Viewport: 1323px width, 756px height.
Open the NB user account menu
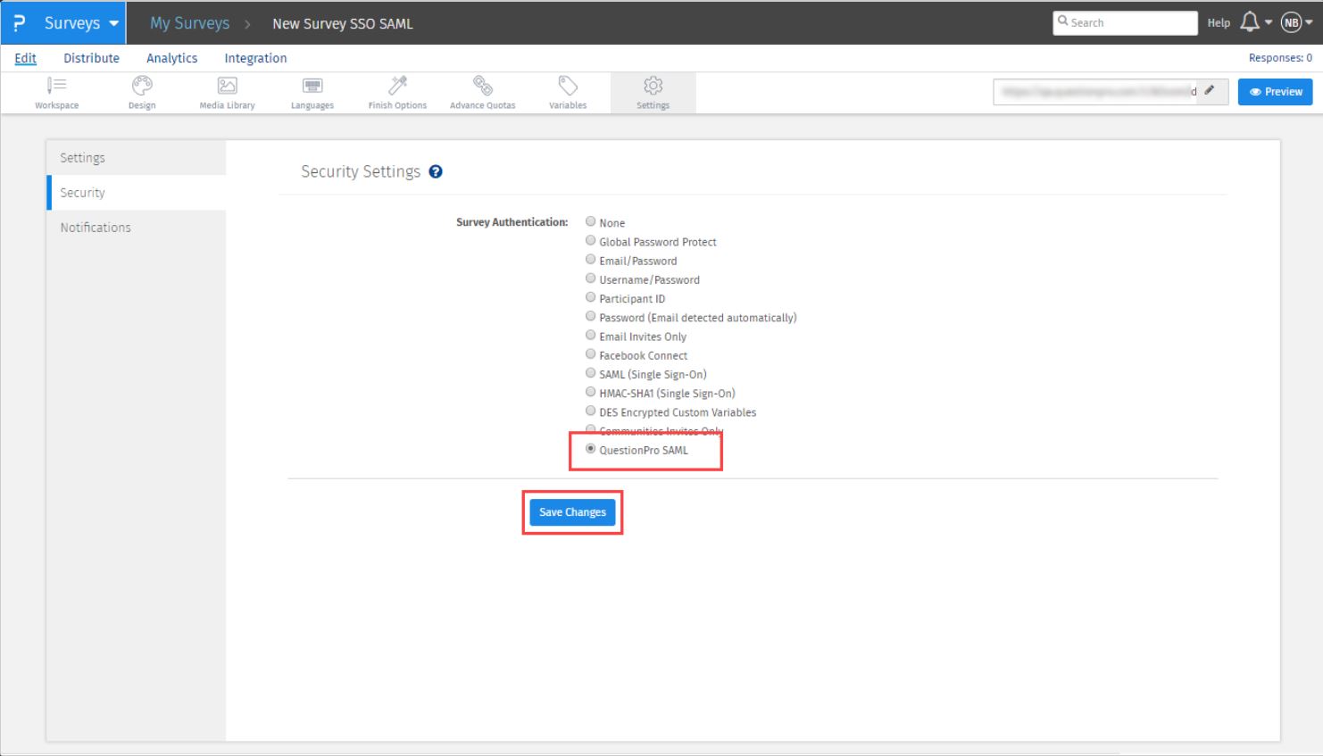coord(1295,22)
